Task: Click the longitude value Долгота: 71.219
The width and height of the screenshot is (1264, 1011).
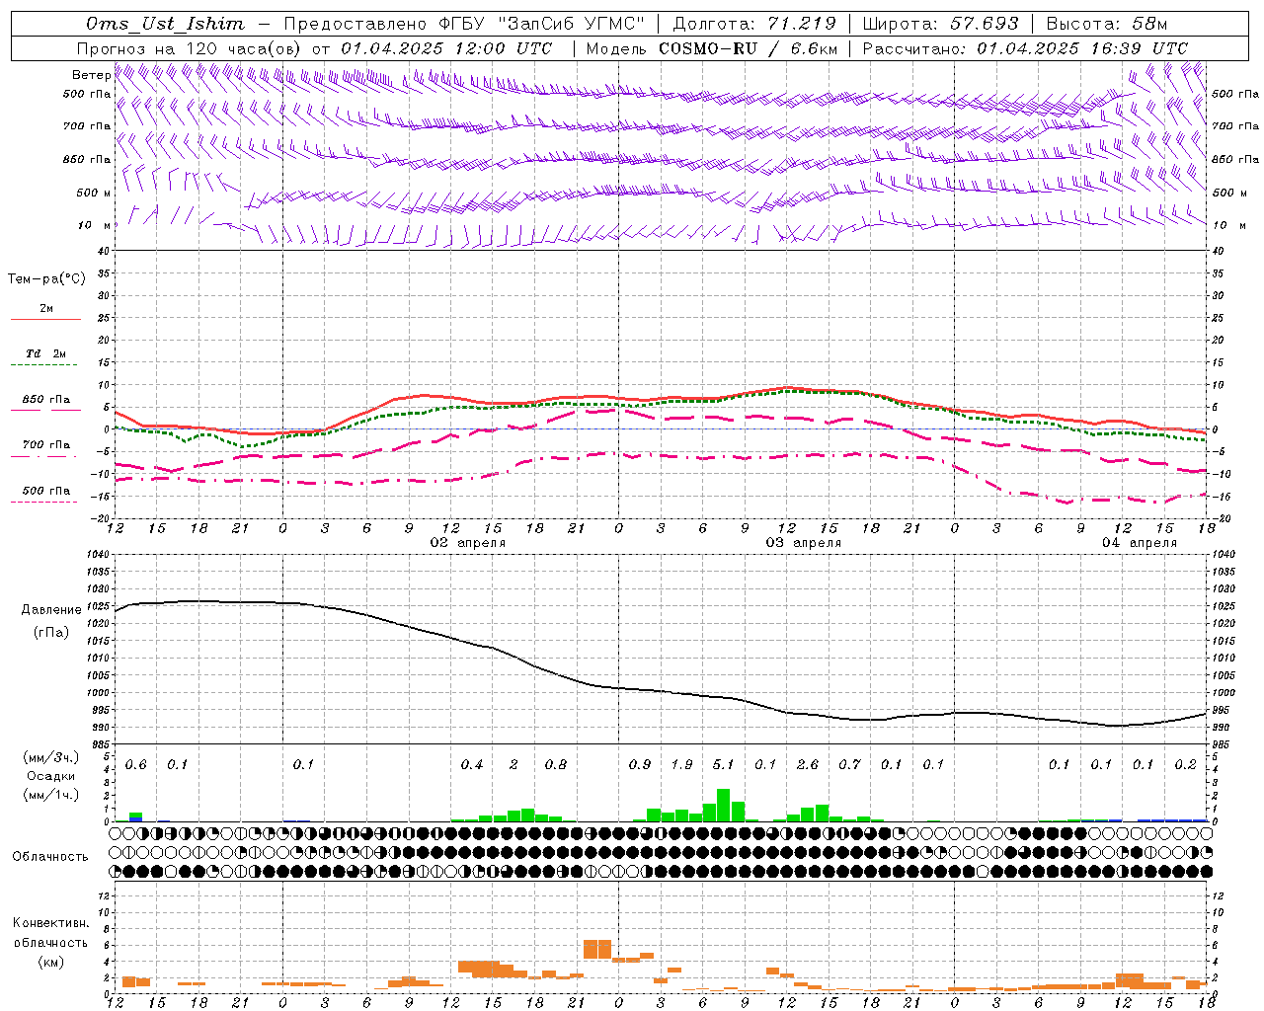Action: [x=754, y=24]
